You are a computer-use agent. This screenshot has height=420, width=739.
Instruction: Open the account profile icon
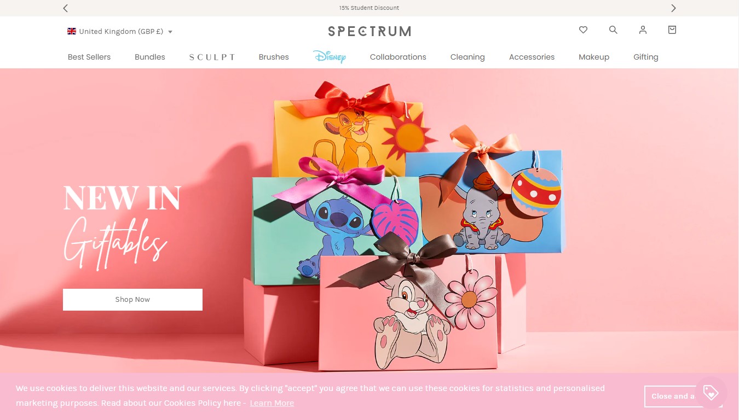pyautogui.click(x=643, y=30)
